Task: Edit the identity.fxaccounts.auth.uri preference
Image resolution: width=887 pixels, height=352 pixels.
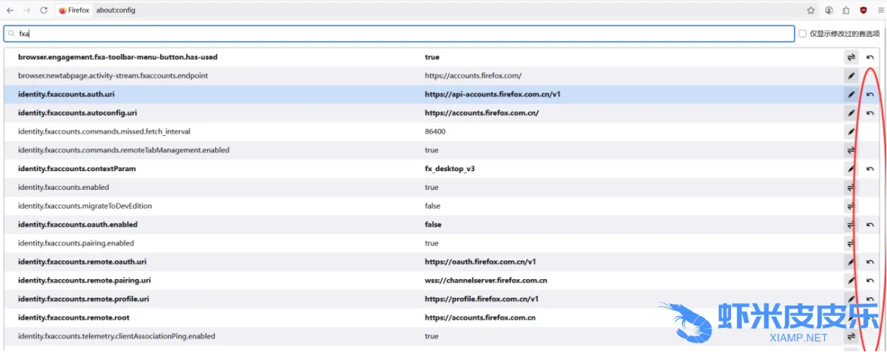Action: (x=851, y=95)
